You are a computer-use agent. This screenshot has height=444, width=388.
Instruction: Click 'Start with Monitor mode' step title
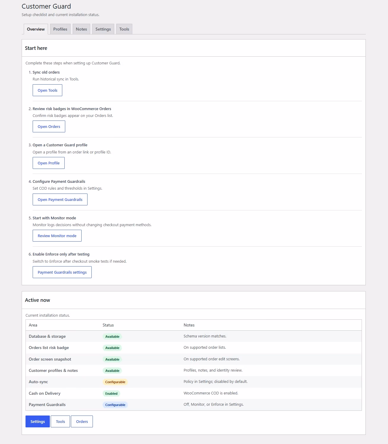coord(54,218)
